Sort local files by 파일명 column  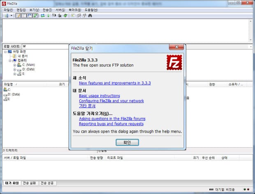coord(24,84)
